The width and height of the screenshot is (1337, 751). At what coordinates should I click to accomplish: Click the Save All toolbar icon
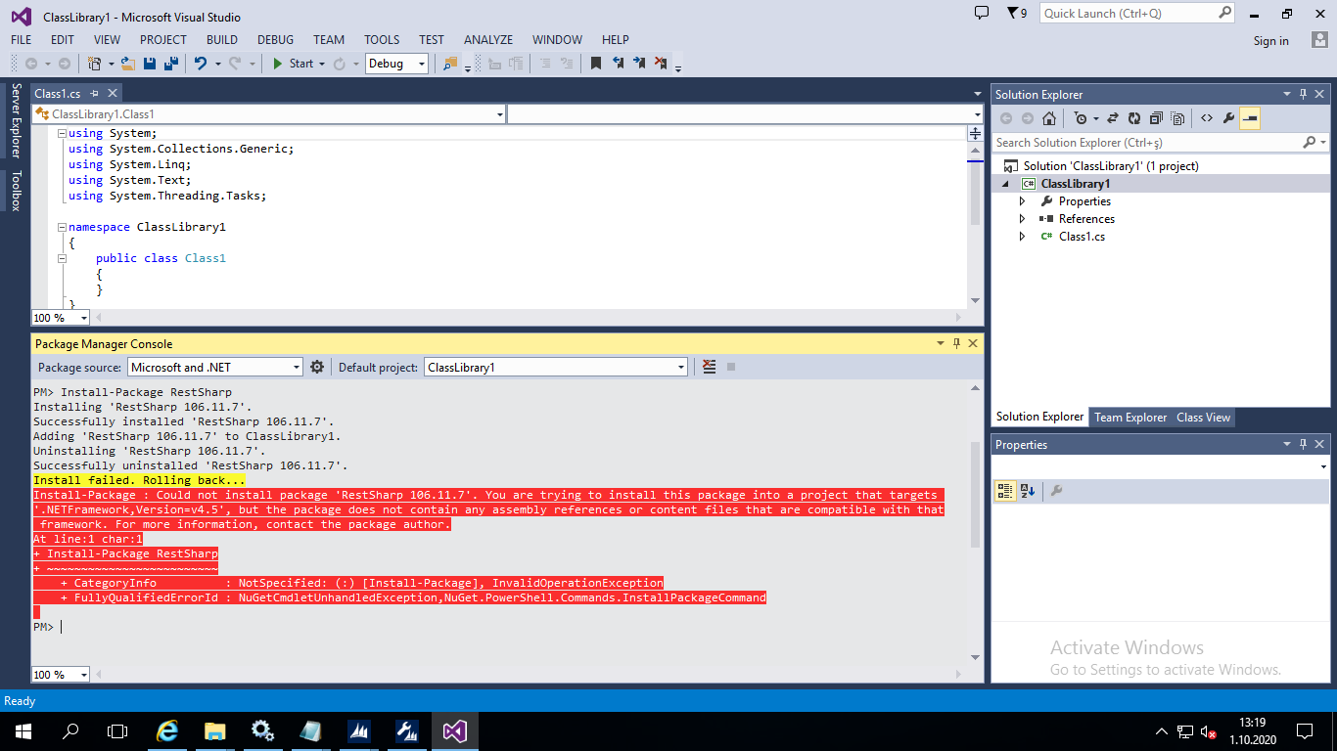(170, 63)
